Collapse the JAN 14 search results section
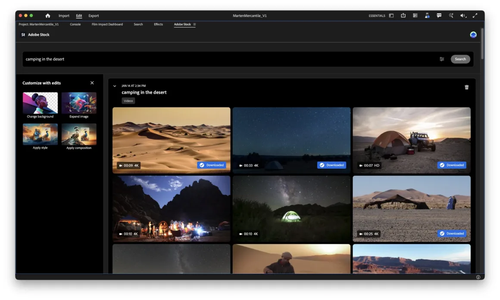500x300 pixels. pyautogui.click(x=114, y=86)
